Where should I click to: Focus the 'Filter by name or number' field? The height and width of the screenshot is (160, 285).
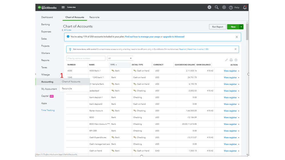click(x=86, y=58)
